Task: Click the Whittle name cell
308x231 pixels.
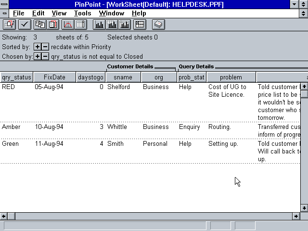Action: pyautogui.click(x=117, y=127)
